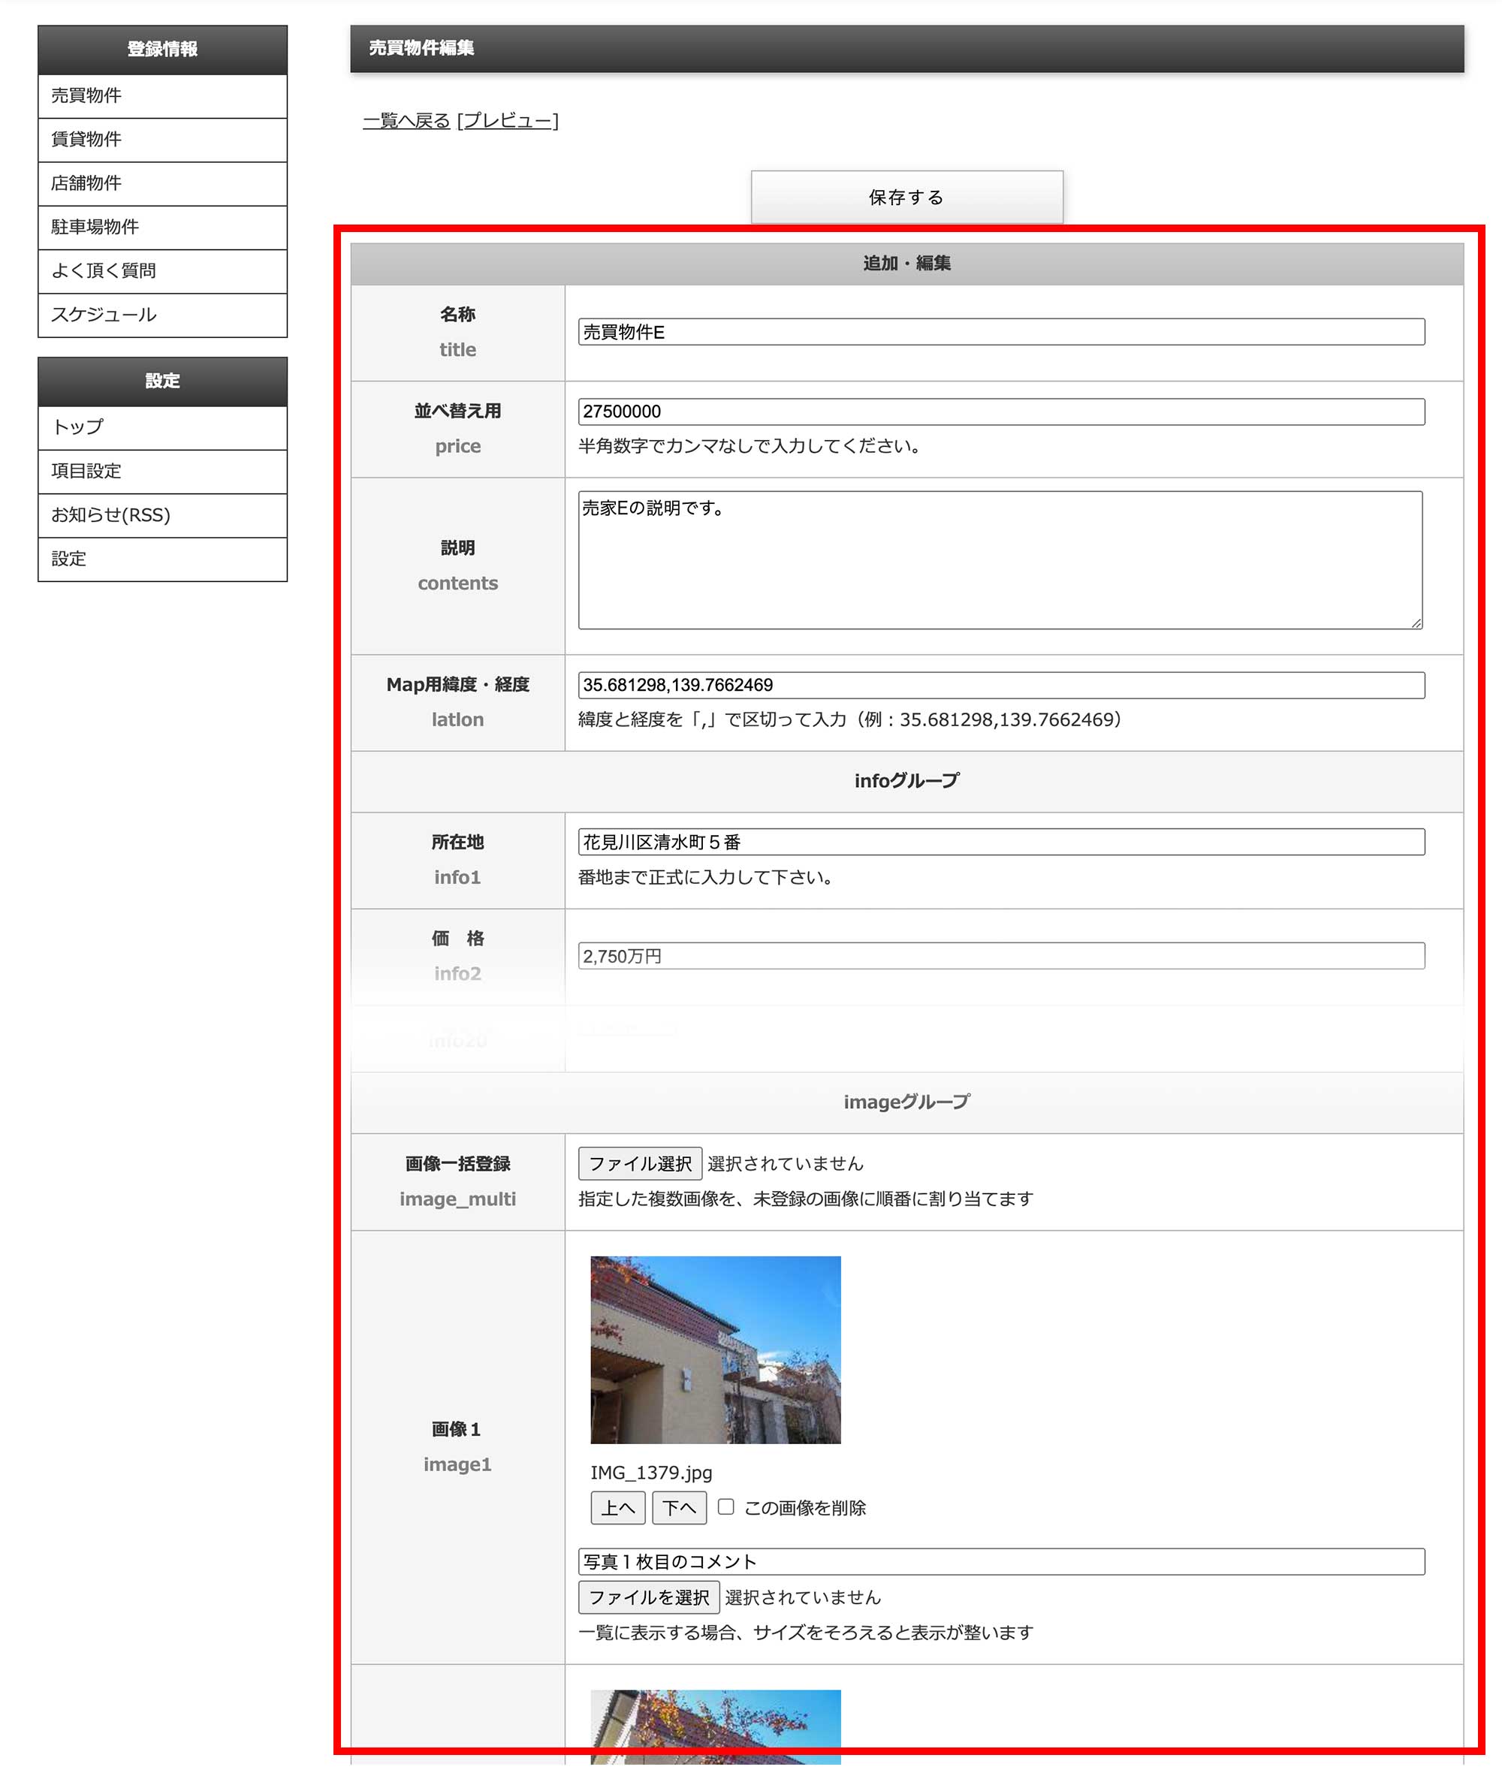Open 設定 menu item in the sidebar
This screenshot has width=1502, height=1767.
click(x=161, y=559)
